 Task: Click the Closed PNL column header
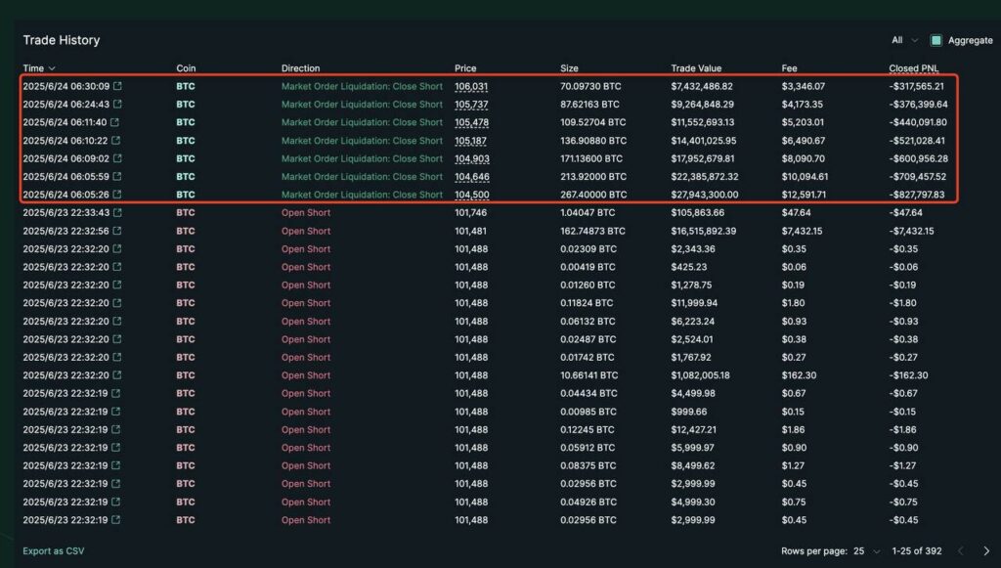pos(916,68)
